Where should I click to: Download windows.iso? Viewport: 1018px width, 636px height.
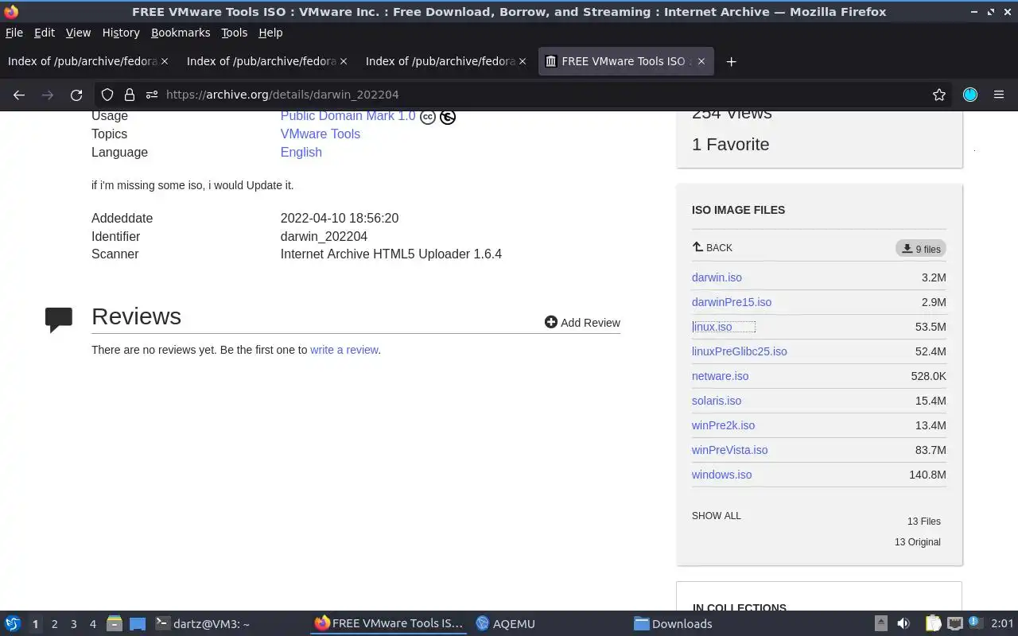point(721,475)
